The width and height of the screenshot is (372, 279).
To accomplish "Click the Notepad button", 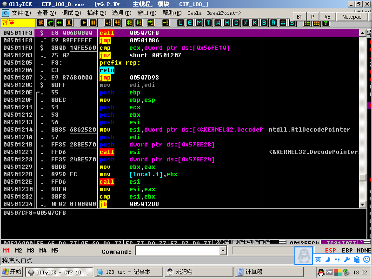I will point(352,17).
